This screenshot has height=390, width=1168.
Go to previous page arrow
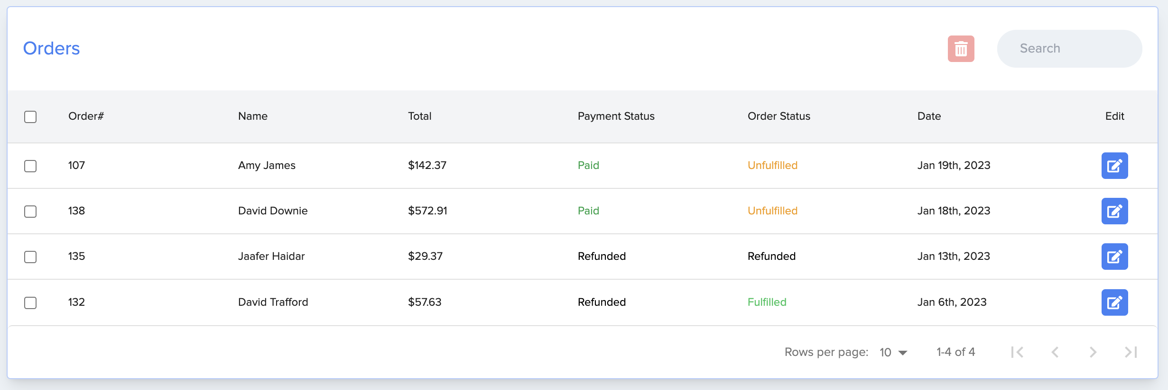pyautogui.click(x=1055, y=352)
